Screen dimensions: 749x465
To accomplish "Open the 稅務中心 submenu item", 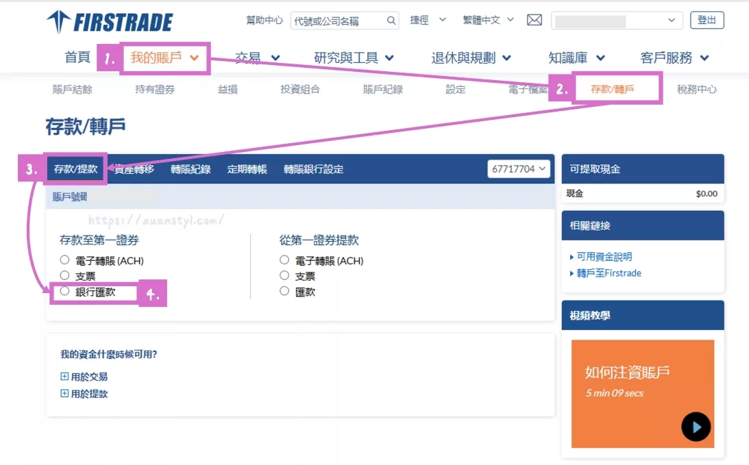I will click(696, 89).
